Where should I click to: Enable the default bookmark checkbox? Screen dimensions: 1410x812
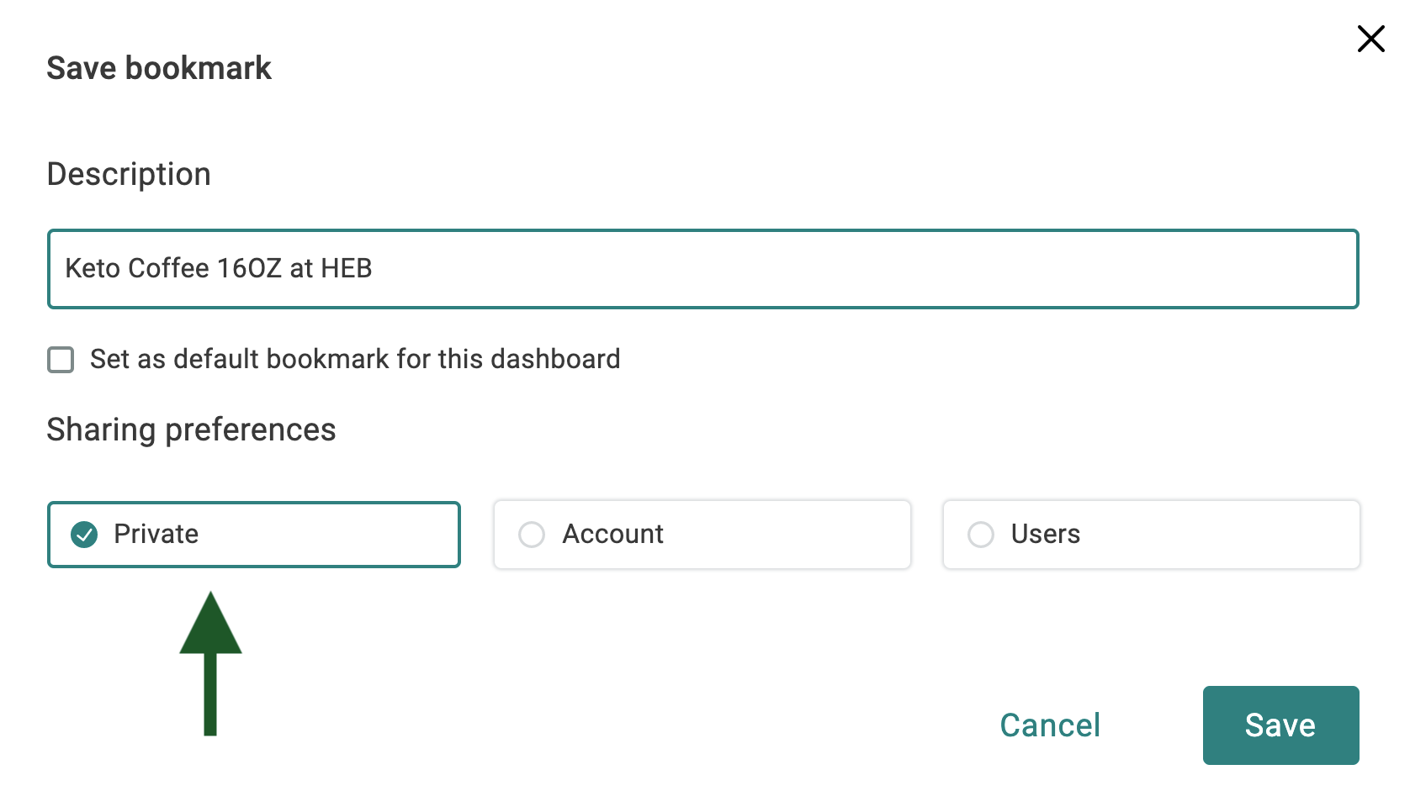61,360
